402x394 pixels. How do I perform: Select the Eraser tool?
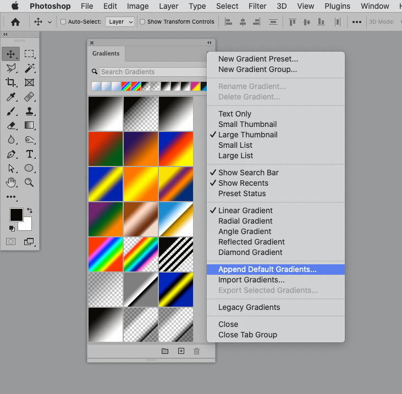click(11, 125)
